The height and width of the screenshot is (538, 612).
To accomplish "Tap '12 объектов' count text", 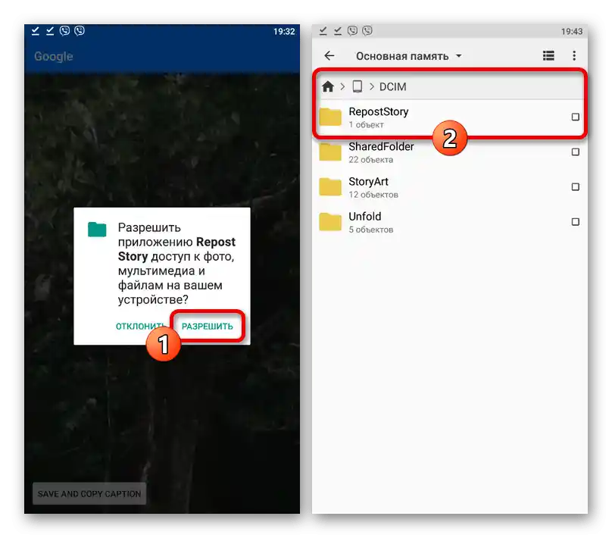I will [373, 195].
